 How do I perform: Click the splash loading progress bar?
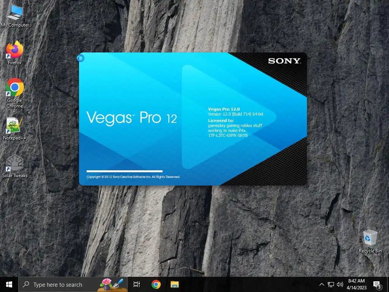(125, 171)
